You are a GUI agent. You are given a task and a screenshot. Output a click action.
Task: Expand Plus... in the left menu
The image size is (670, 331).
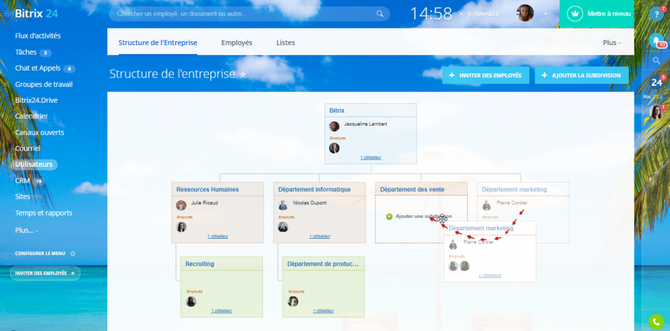coord(26,230)
